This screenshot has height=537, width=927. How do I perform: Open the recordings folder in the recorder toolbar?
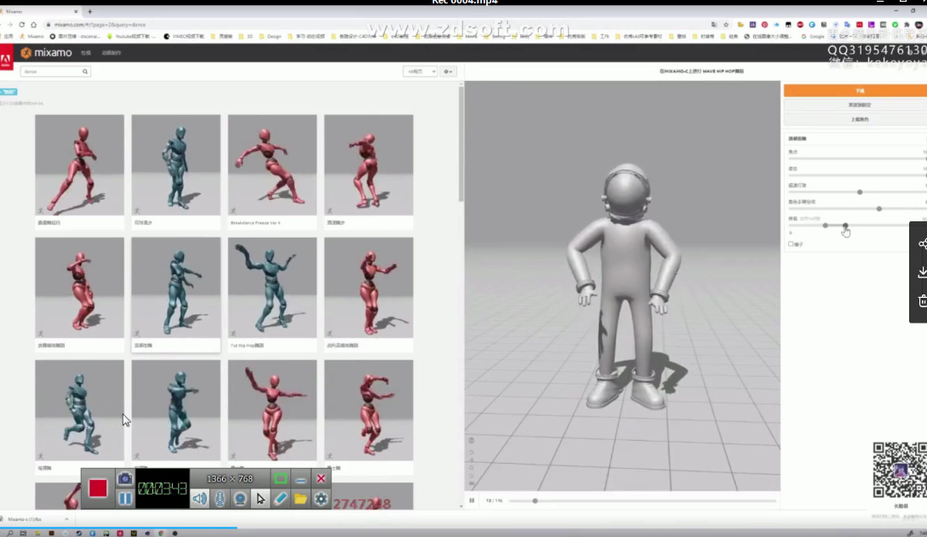point(300,499)
